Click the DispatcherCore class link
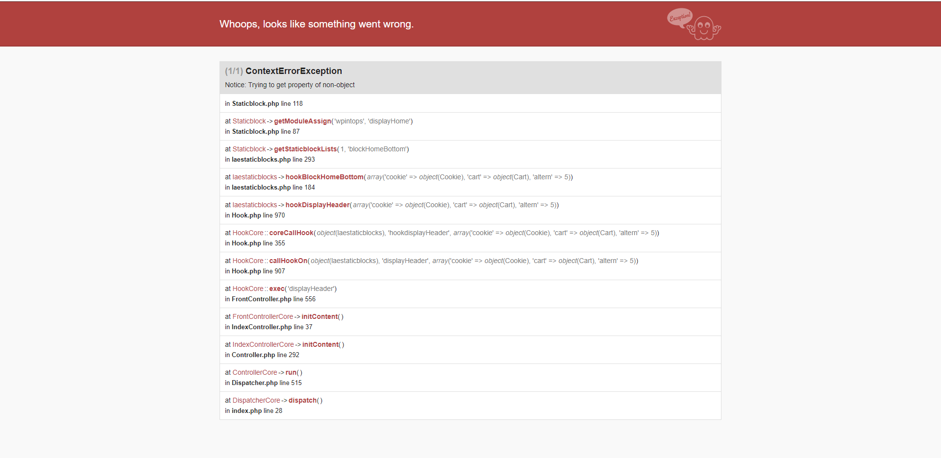The height and width of the screenshot is (458, 941). click(x=256, y=400)
